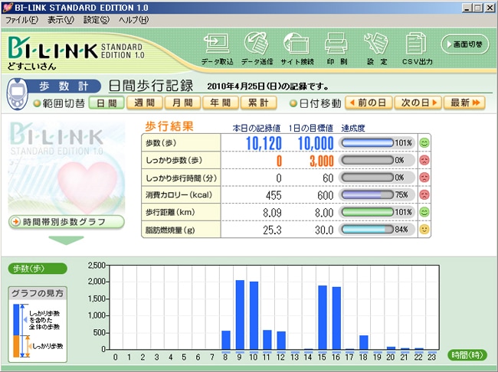498x372 pixels.
Task: Open the データ取込 data import icon
Action: click(218, 48)
